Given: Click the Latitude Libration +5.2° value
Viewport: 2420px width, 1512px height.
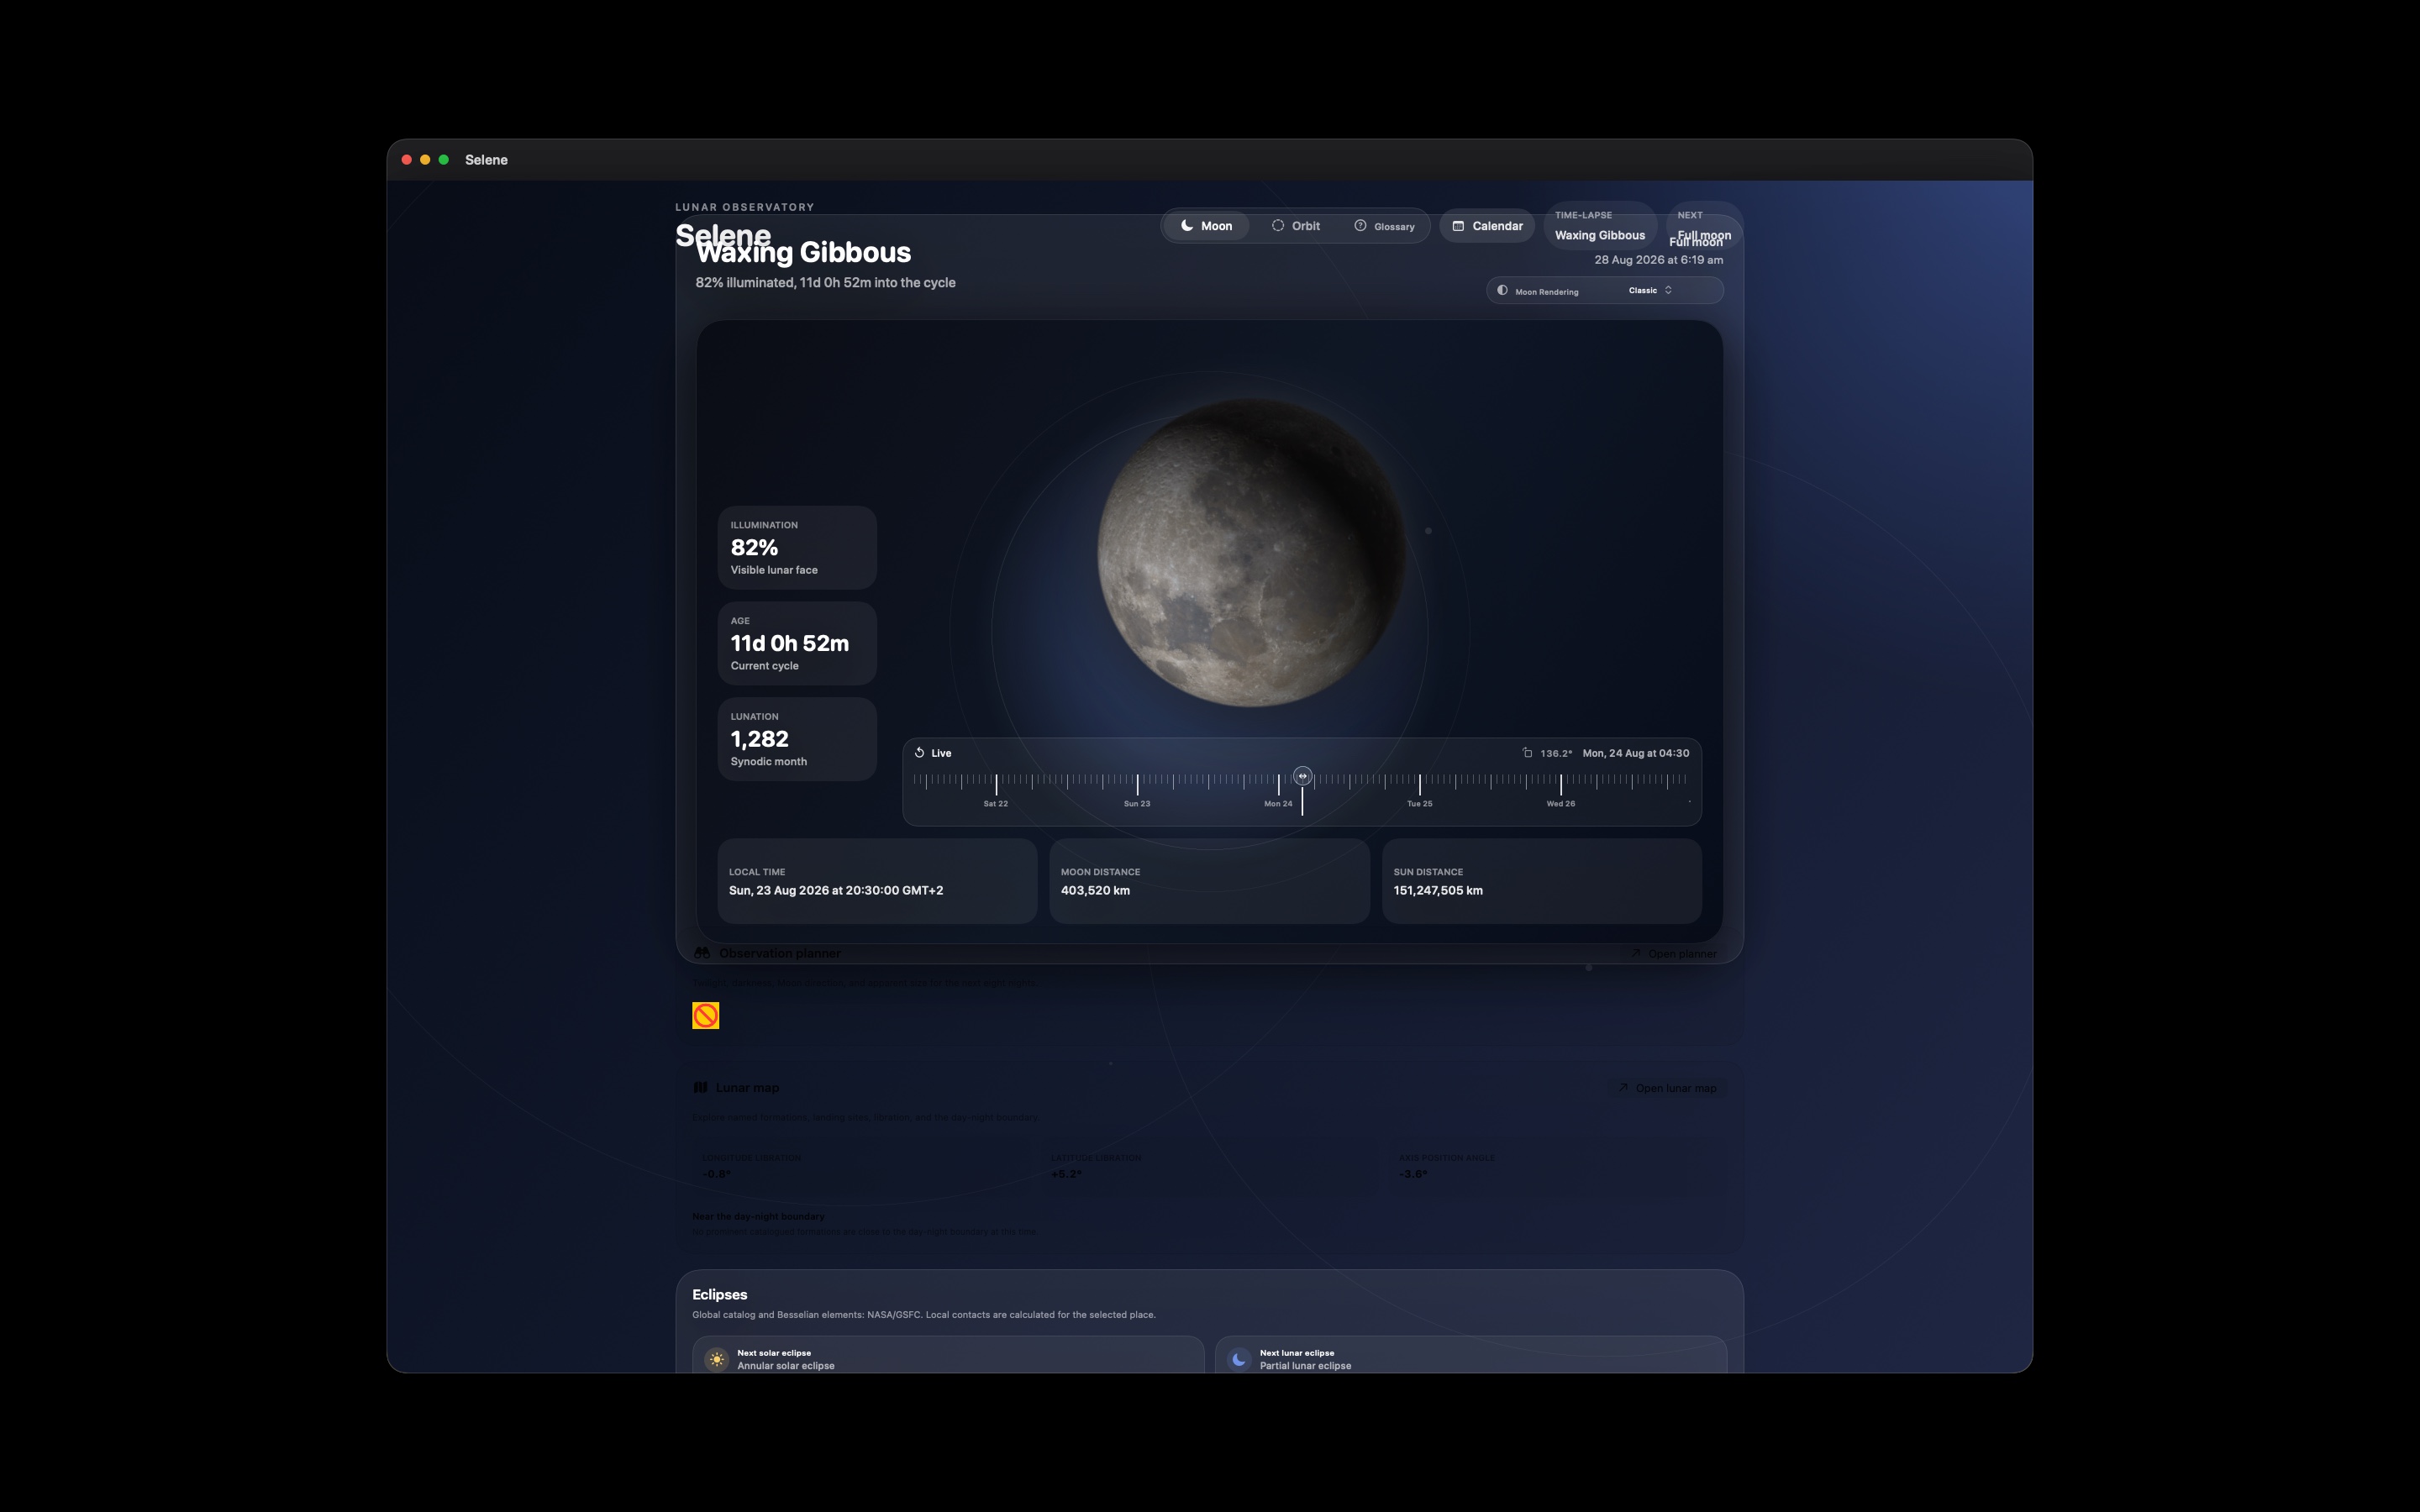Looking at the screenshot, I should click(1066, 1174).
